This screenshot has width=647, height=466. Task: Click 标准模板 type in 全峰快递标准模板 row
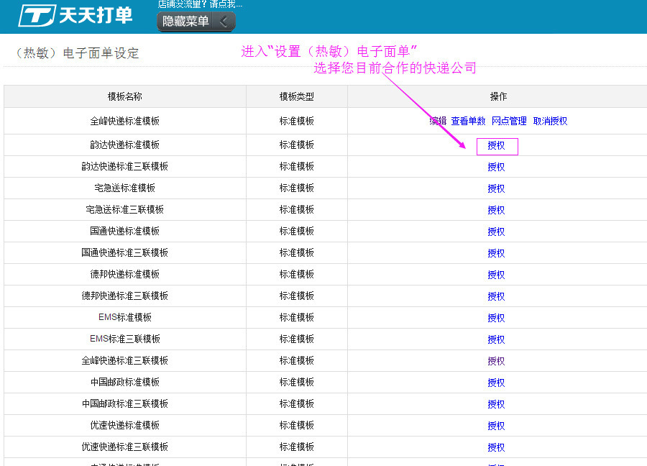(297, 121)
